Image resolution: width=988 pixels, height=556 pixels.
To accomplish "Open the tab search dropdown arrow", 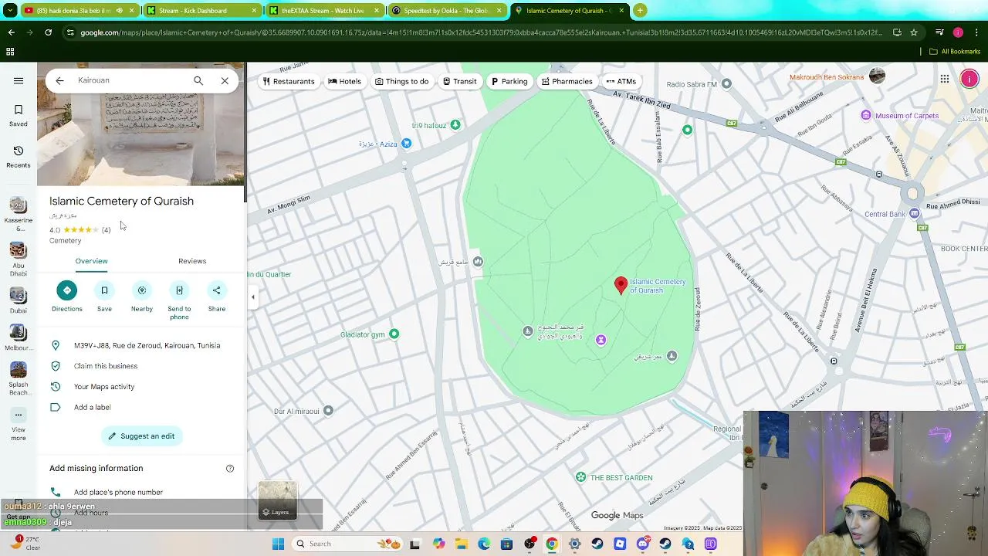I will click(x=9, y=11).
